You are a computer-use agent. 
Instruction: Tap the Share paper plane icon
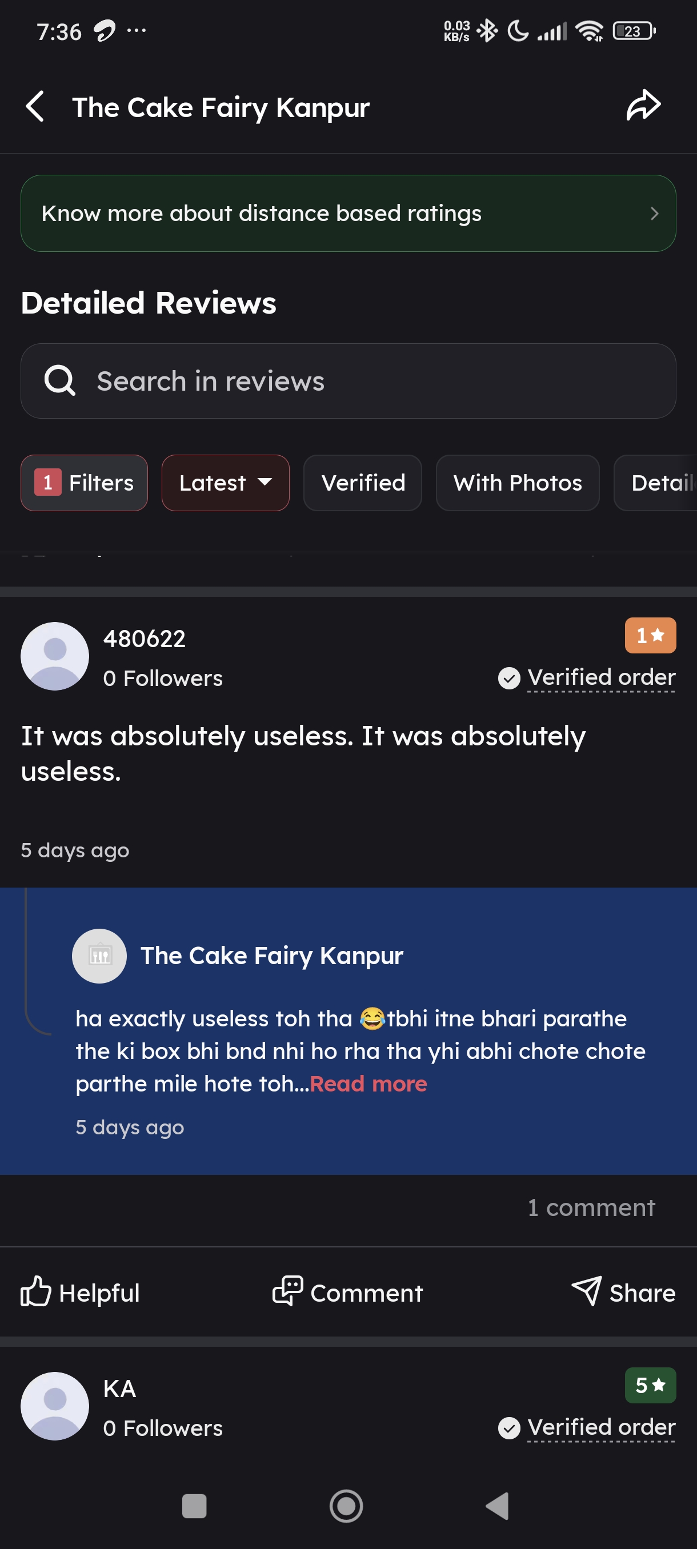tap(586, 1290)
